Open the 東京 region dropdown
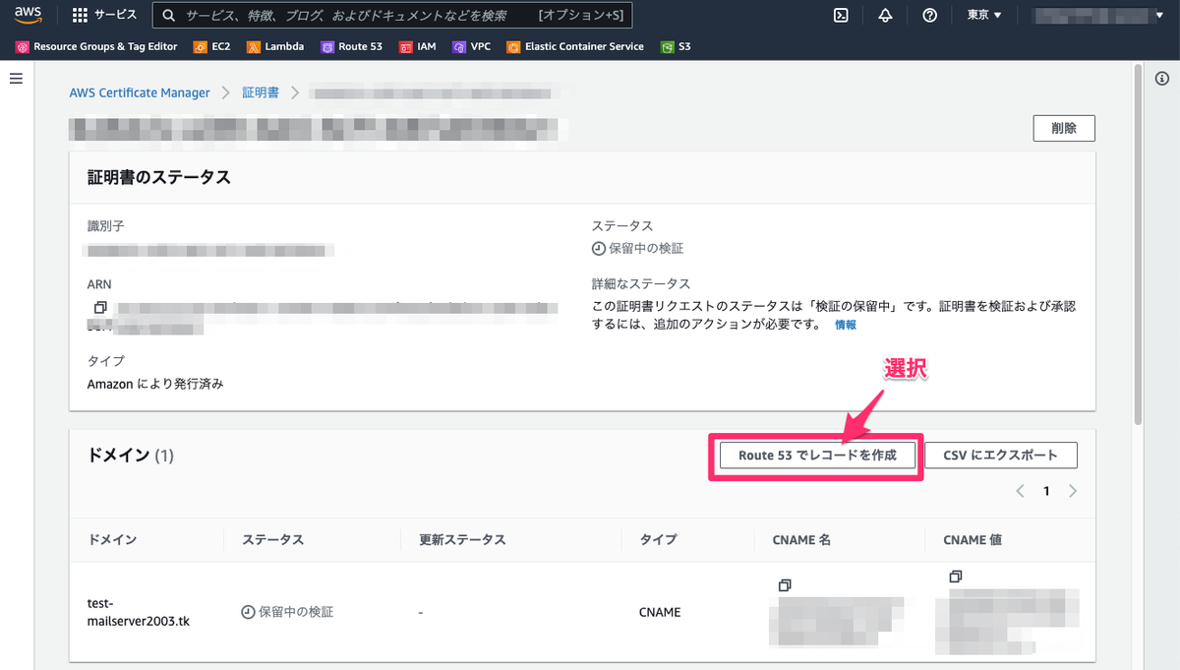Image resolution: width=1180 pixels, height=670 pixels. [x=984, y=16]
